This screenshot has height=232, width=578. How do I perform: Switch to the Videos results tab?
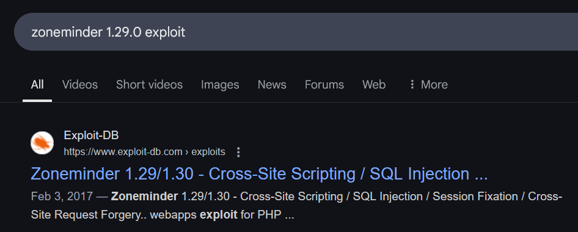80,85
